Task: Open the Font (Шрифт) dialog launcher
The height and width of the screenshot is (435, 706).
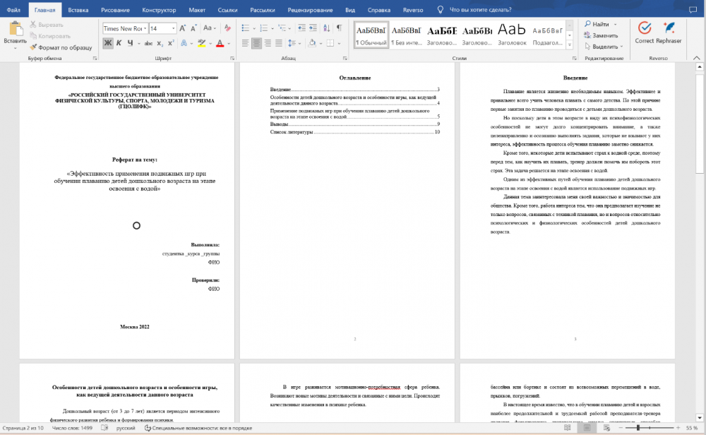Action: 232,59
